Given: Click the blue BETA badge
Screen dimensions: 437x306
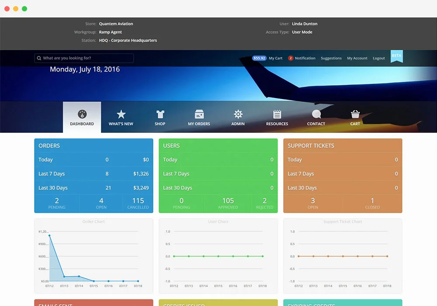Looking at the screenshot, I should (x=396, y=56).
